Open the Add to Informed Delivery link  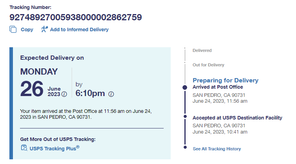79,30
